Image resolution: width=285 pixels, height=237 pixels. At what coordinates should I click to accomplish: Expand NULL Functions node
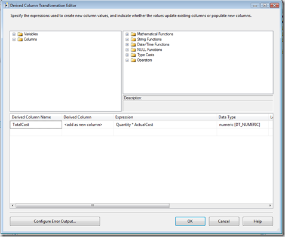[x=127, y=50]
